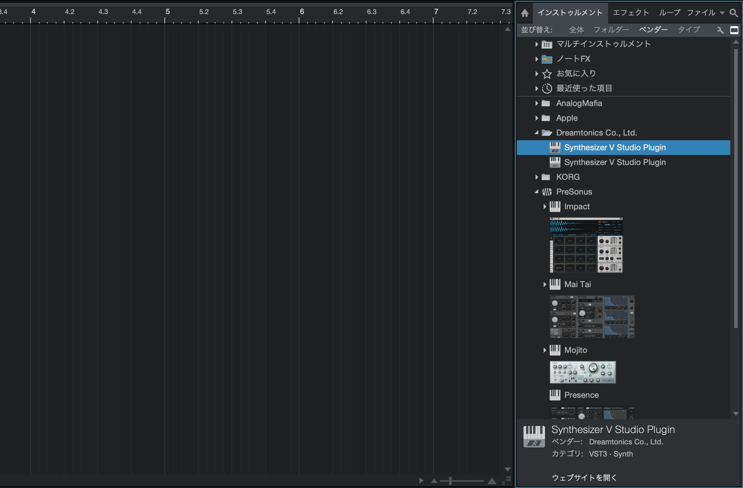
Task: Click VST3 Synthesizer V plugin keyboard icon
Action: [555, 148]
